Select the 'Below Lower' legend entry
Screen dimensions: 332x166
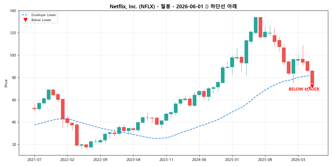pos(36,20)
